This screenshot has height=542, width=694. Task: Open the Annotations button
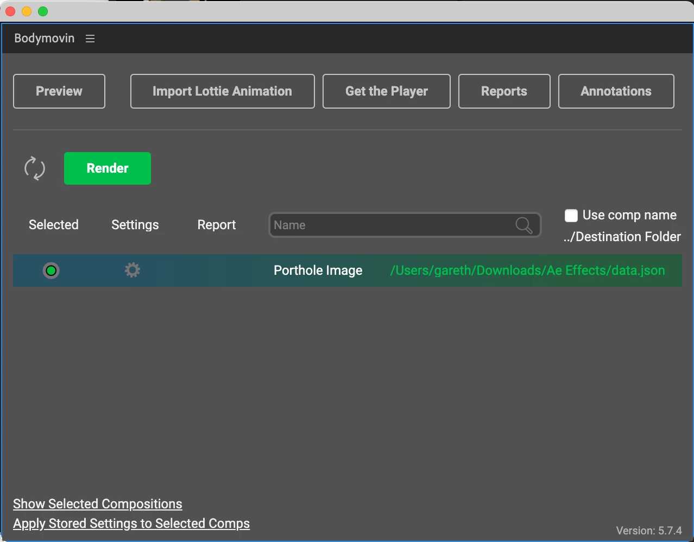(616, 91)
